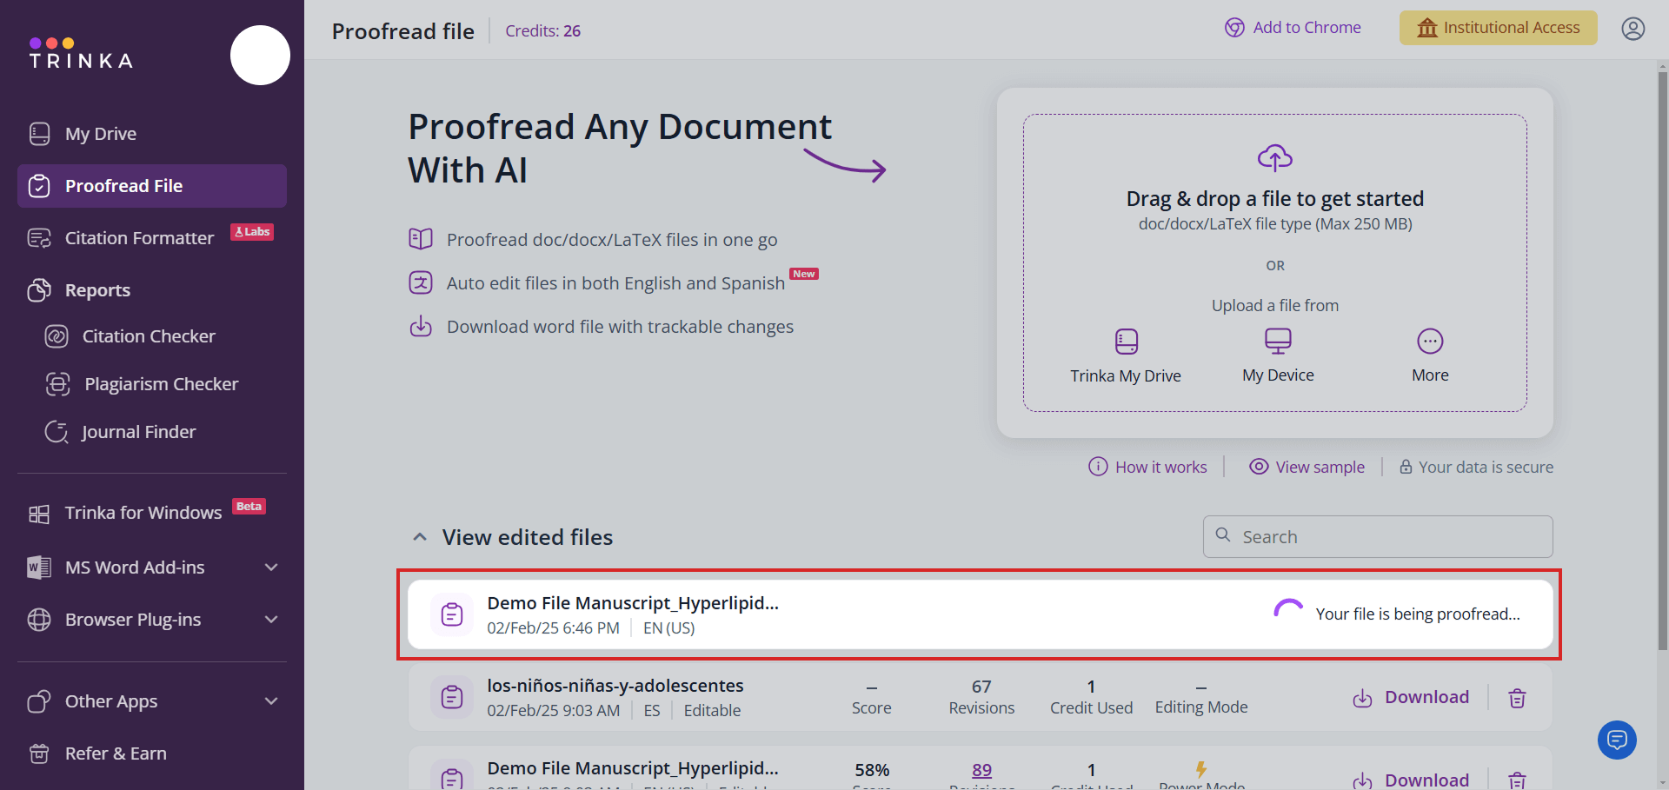Expand the Browser Plug-ins menu
The image size is (1669, 790).
tap(271, 620)
